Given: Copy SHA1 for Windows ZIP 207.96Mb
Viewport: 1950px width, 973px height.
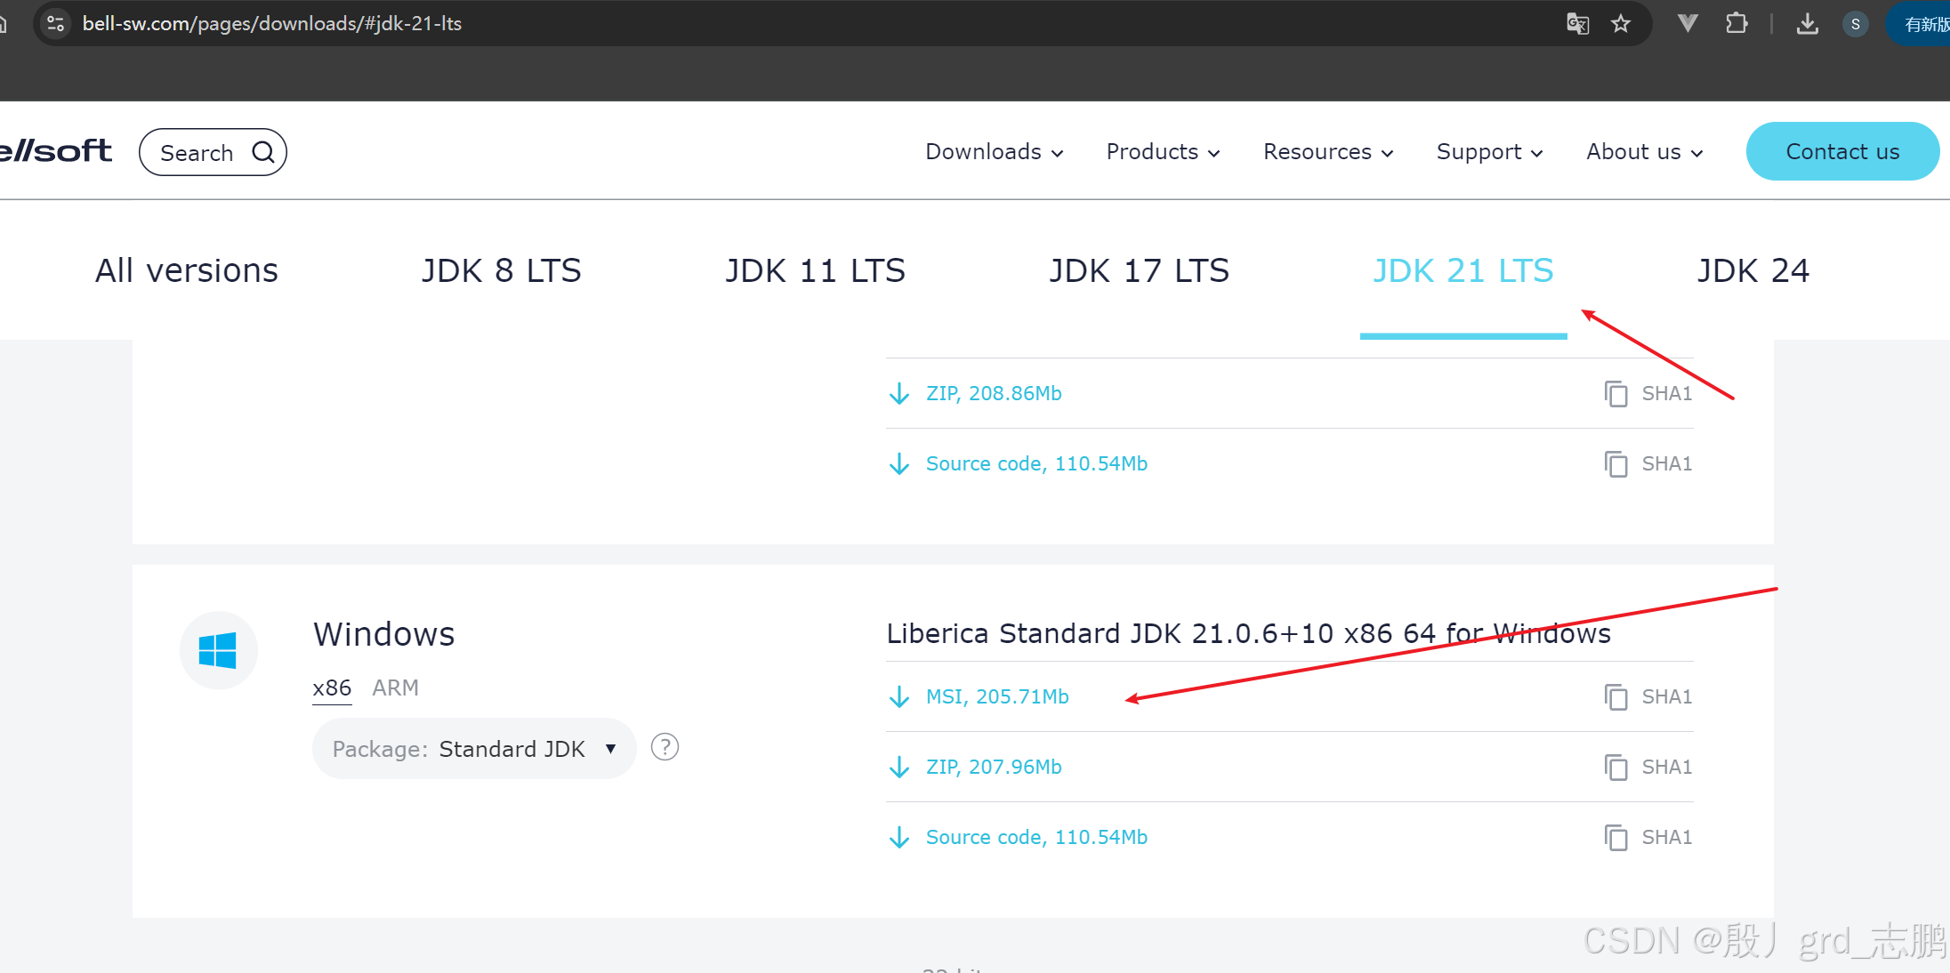Looking at the screenshot, I should pos(1648,767).
